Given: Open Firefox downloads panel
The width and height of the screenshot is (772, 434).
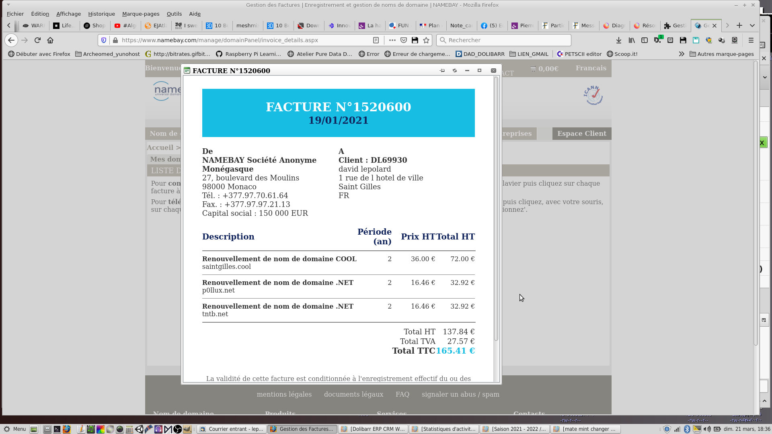Looking at the screenshot, I should 619,40.
